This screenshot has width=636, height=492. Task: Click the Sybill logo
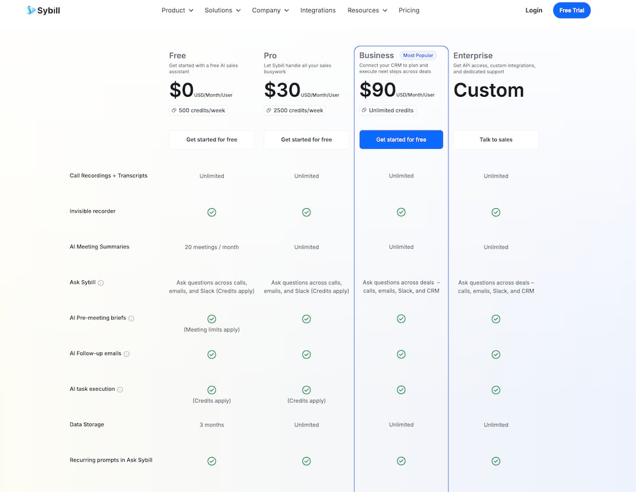point(43,10)
